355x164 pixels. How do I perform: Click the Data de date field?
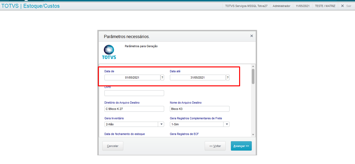click(132, 77)
